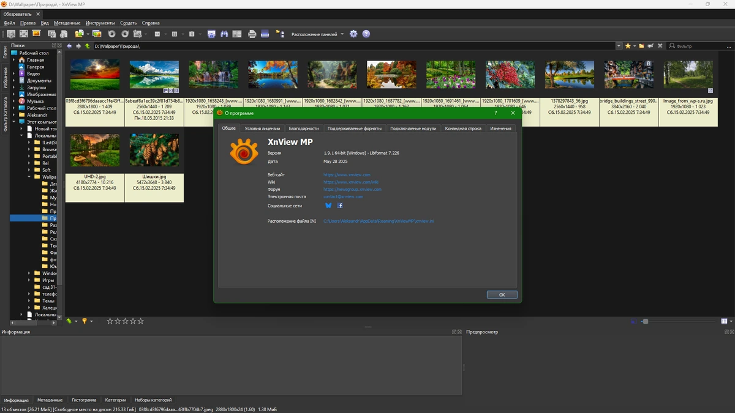The height and width of the screenshot is (413, 735).
Task: Open the Facebook social link icon
Action: pyautogui.click(x=340, y=206)
